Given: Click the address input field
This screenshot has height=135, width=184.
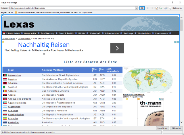Looking at the screenshot, I should point(72,8).
